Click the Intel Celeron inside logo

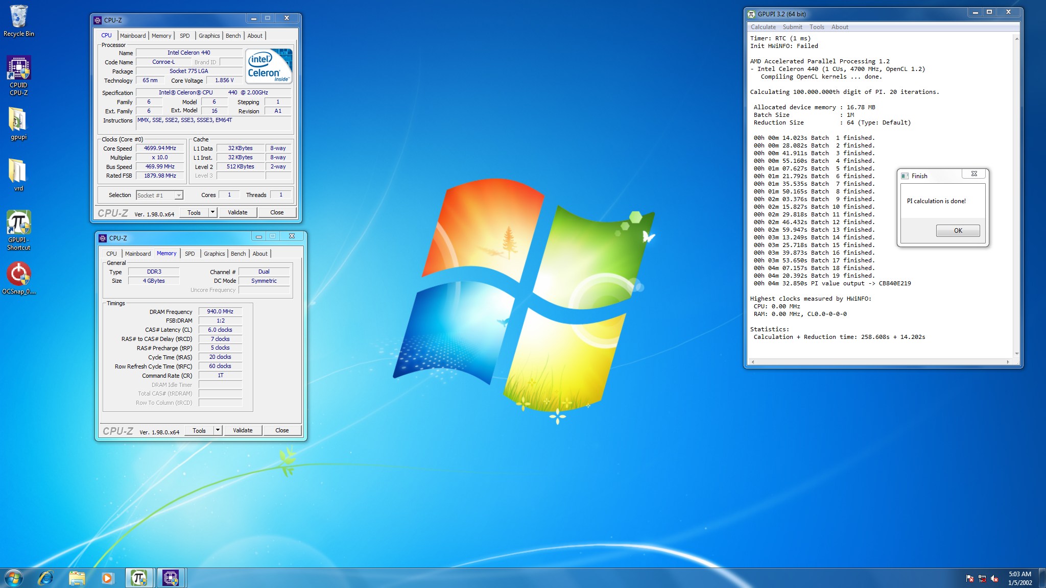pos(269,65)
